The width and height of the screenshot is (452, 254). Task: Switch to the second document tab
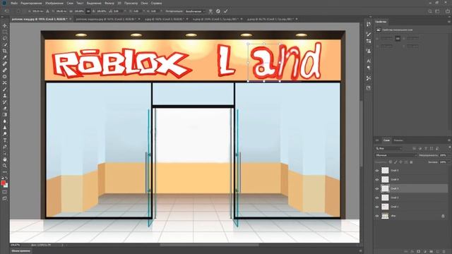tap(105, 19)
